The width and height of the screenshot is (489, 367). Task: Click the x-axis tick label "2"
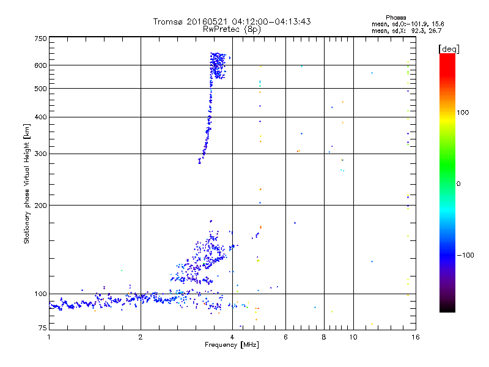click(x=141, y=337)
